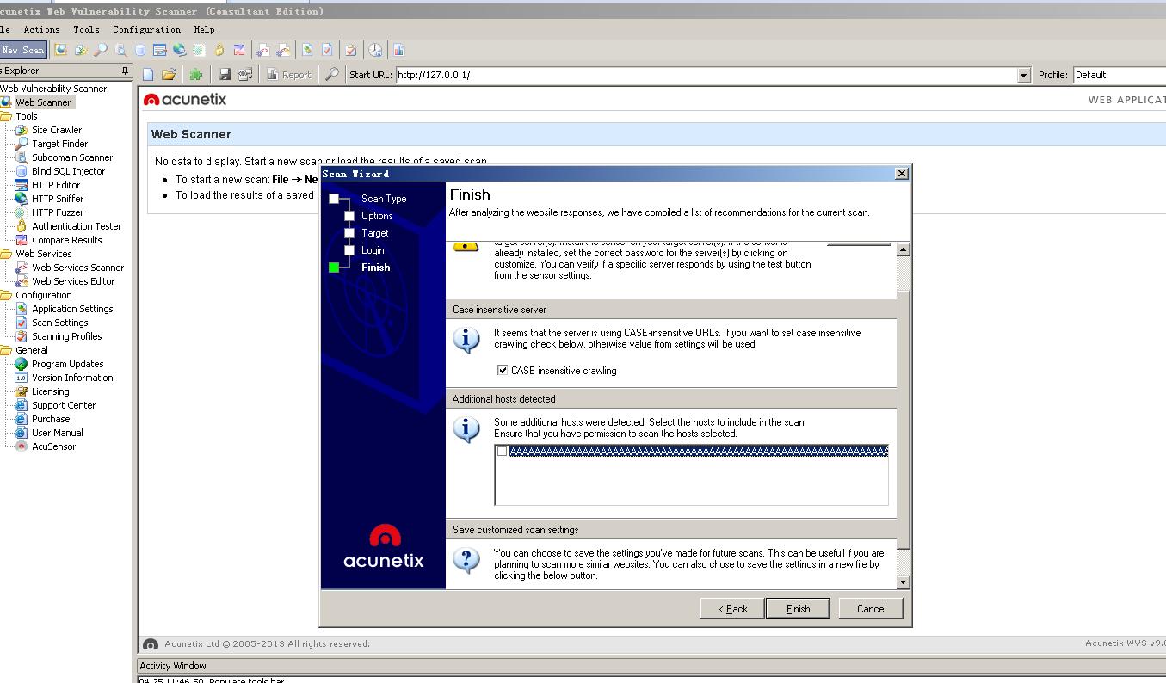The width and height of the screenshot is (1166, 683).
Task: Open the Web Services Scanner tool
Action: [77, 268]
